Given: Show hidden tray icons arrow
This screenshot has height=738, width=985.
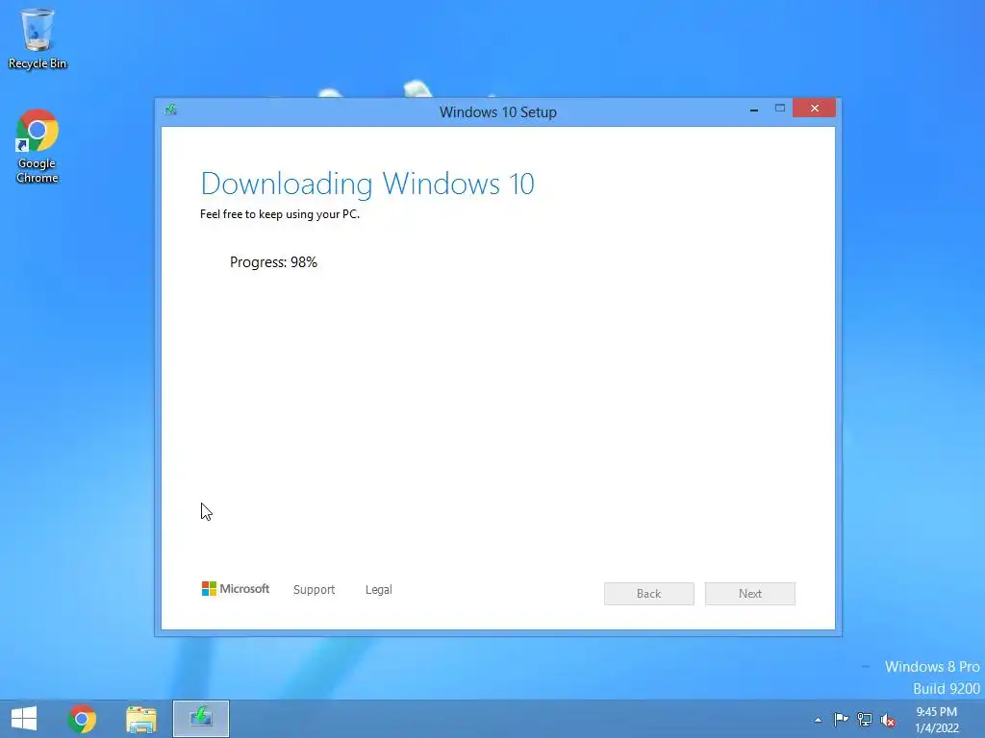Looking at the screenshot, I should pyautogui.click(x=818, y=720).
